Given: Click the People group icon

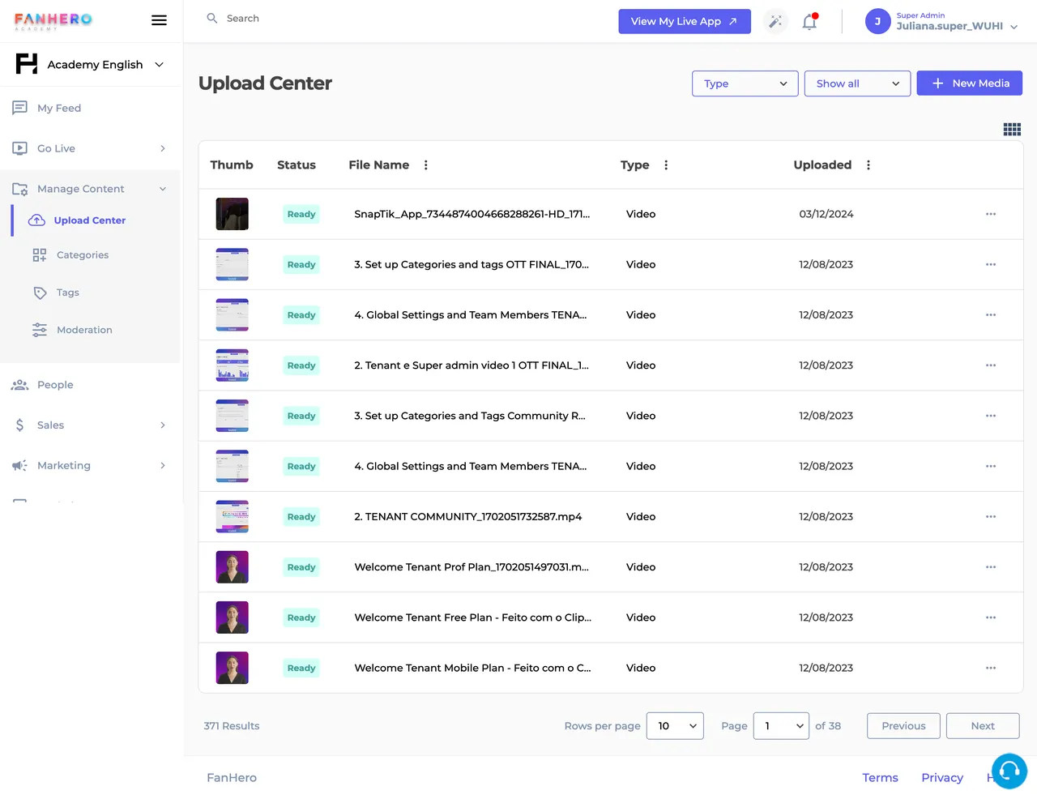Looking at the screenshot, I should click(x=20, y=385).
